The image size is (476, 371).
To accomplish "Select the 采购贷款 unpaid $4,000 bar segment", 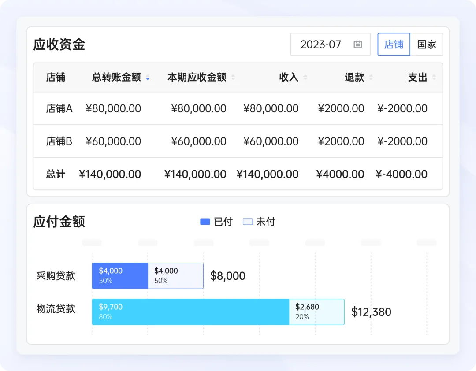I will tap(176, 276).
